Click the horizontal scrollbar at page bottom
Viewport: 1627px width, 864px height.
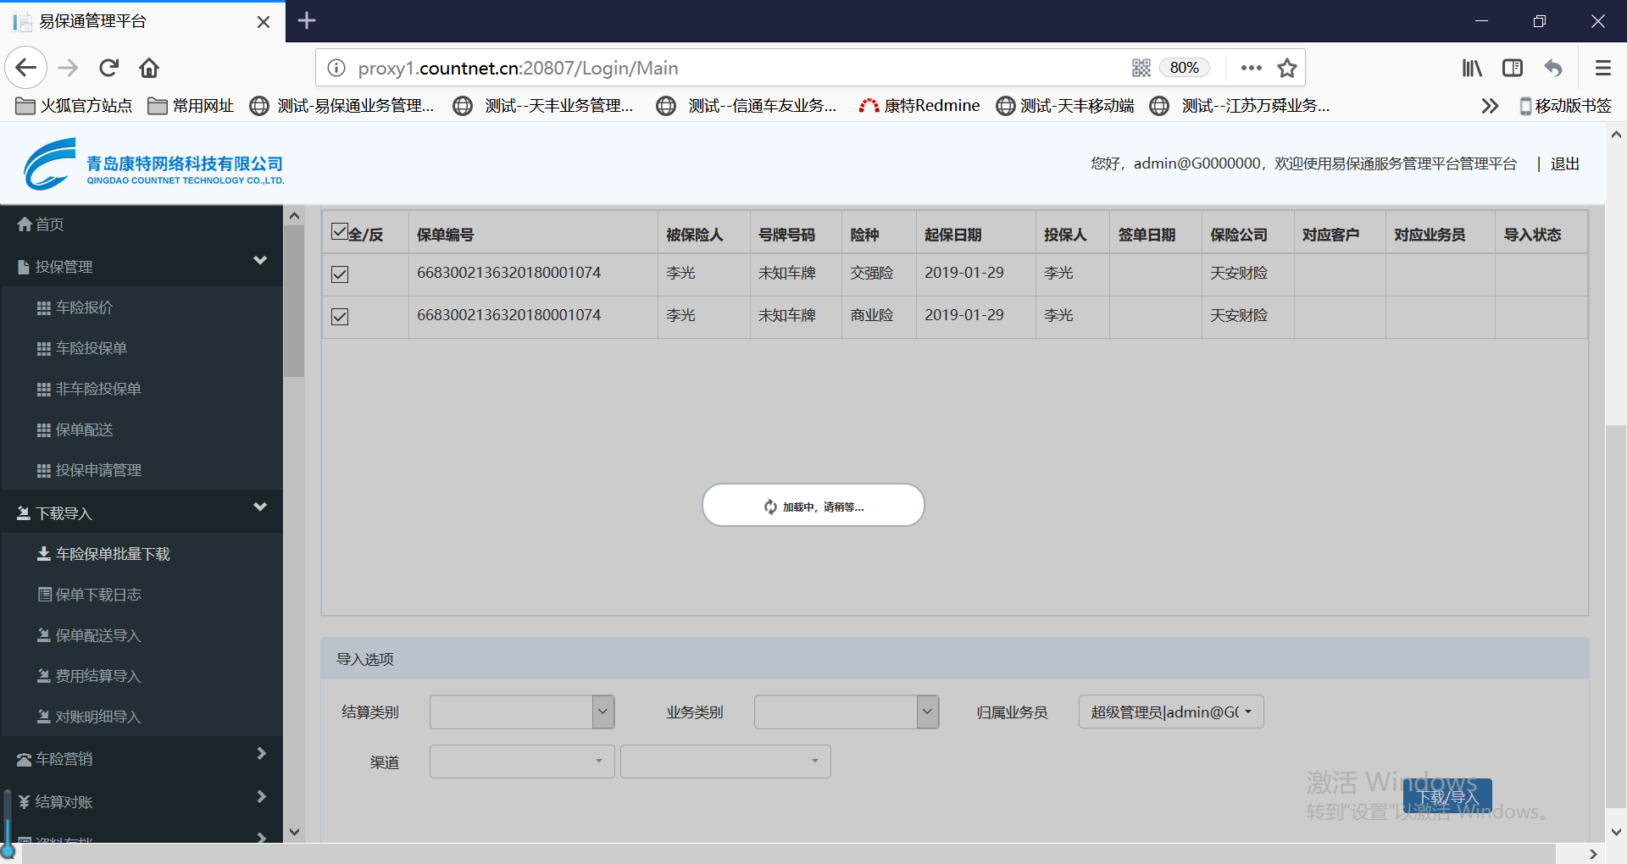point(788,854)
